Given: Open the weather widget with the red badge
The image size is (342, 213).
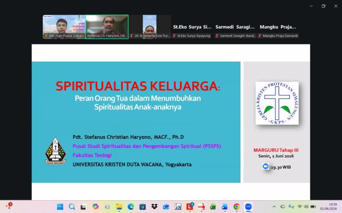Looking at the screenshot, I should tap(9, 206).
